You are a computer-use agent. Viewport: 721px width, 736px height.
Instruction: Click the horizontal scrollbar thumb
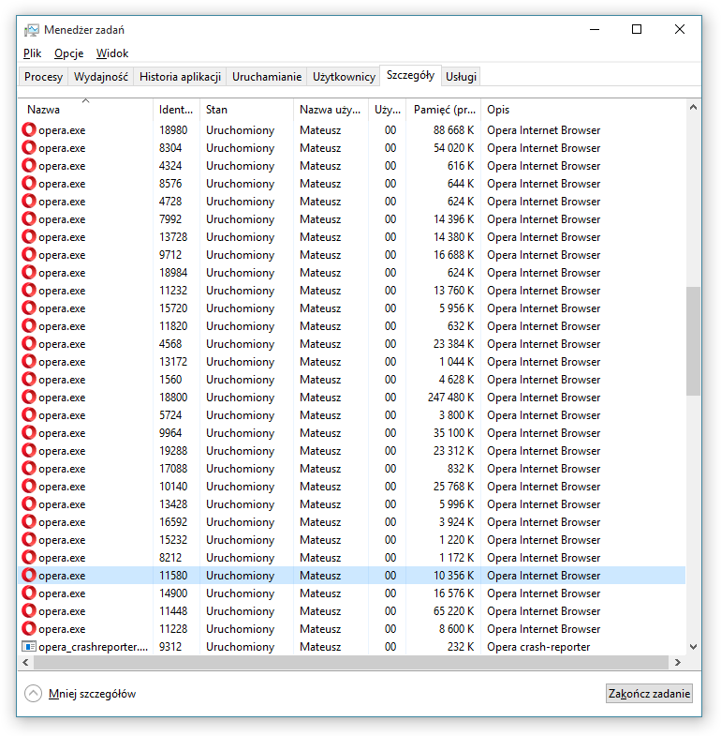pyautogui.click(x=350, y=662)
